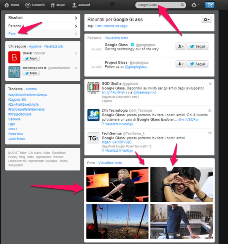Compose a new tweet with the blue icon

pos(210,5)
